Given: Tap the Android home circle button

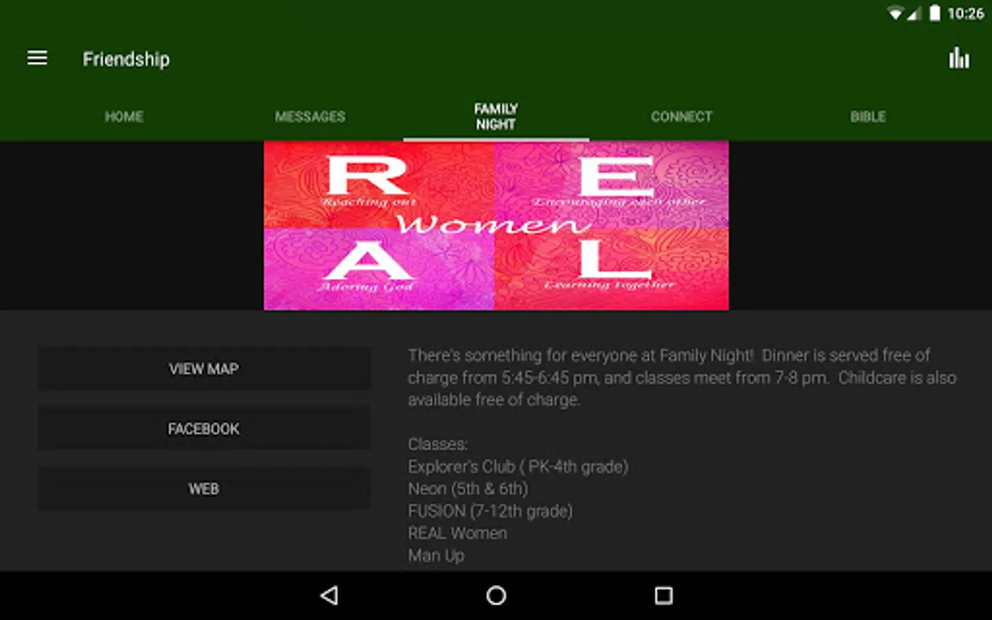Looking at the screenshot, I should coord(495,595).
